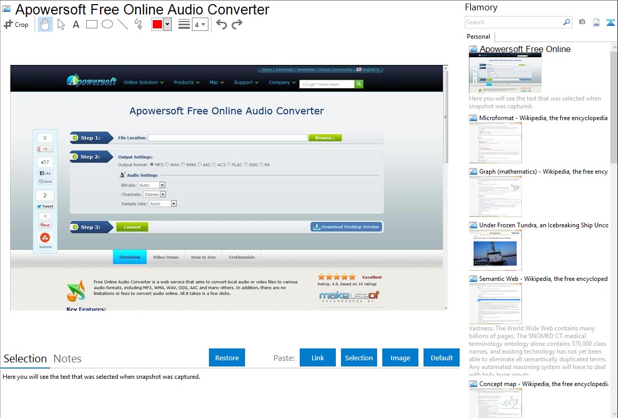Image resolution: width=618 pixels, height=418 pixels.
Task: Click the red color swatch
Action: (157, 24)
